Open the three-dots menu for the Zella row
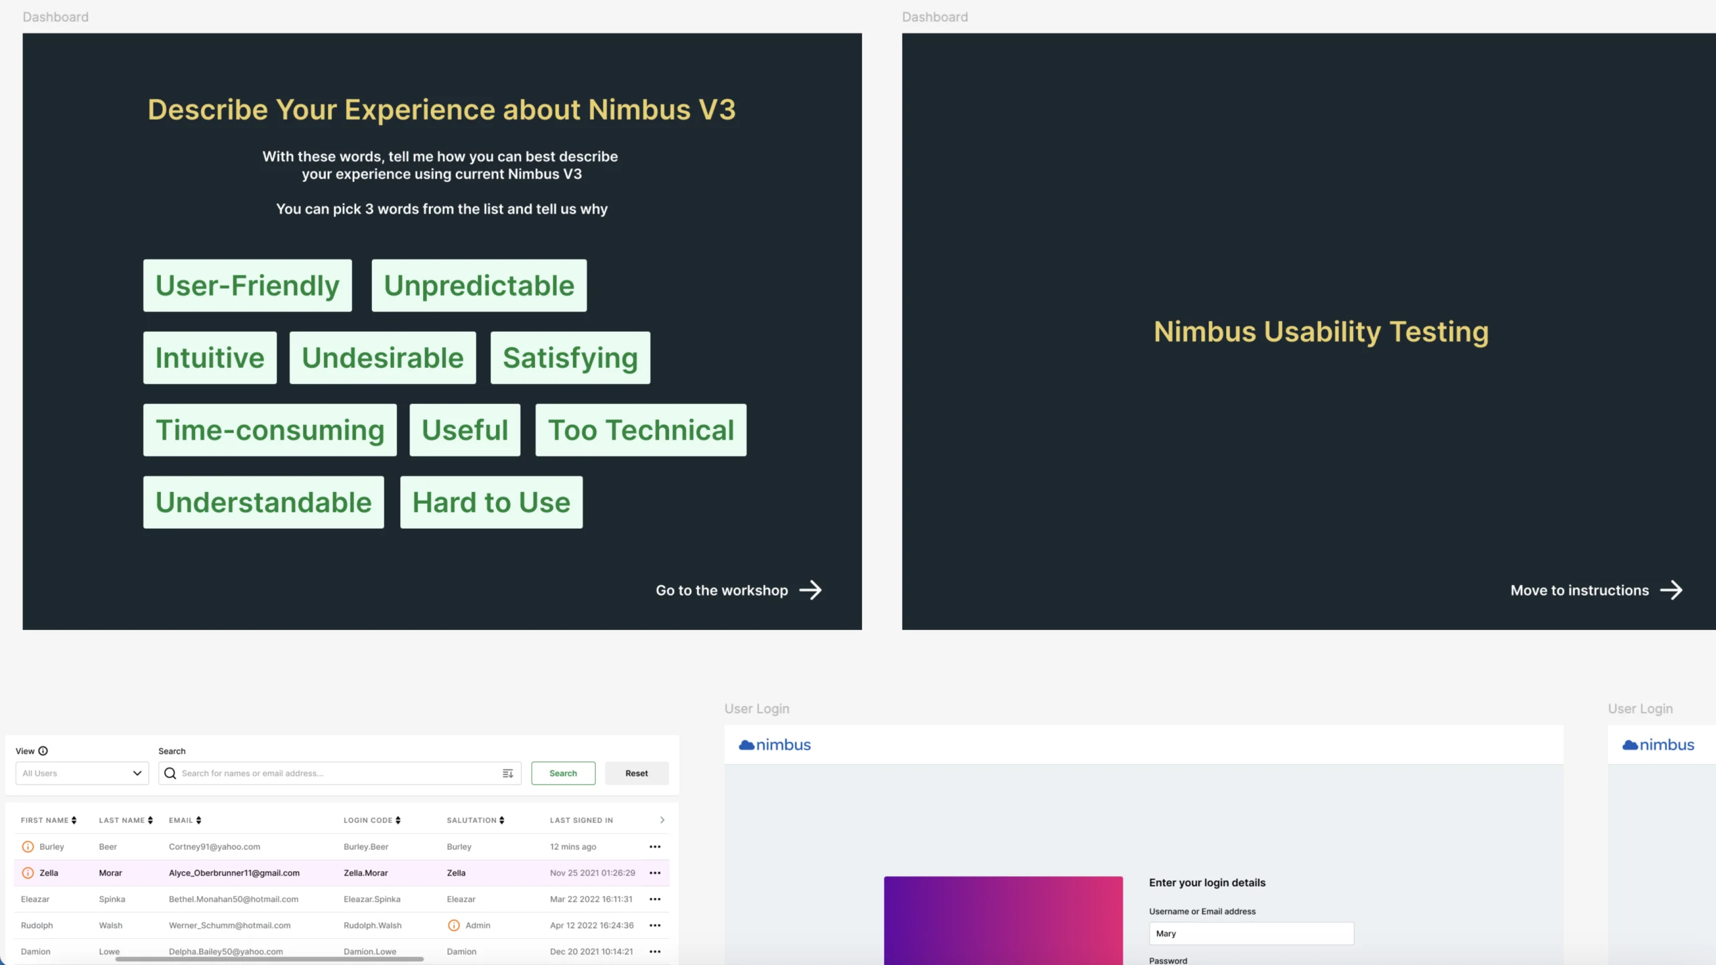This screenshot has height=965, width=1716. [655, 873]
